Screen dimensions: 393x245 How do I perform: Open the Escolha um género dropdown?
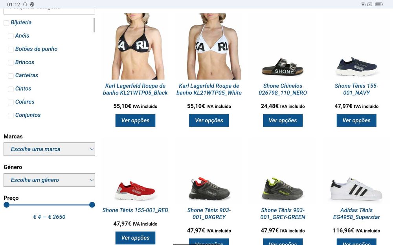click(50, 180)
